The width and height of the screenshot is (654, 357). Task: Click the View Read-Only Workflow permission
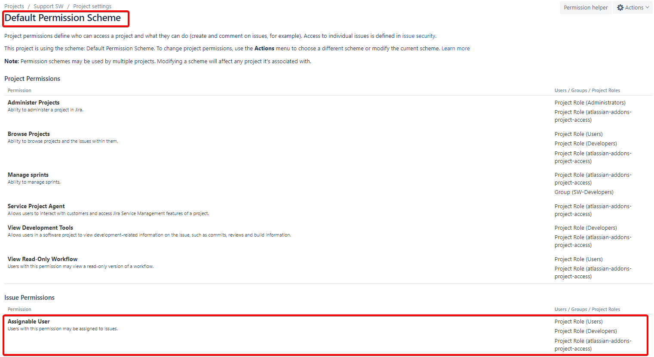coord(43,259)
